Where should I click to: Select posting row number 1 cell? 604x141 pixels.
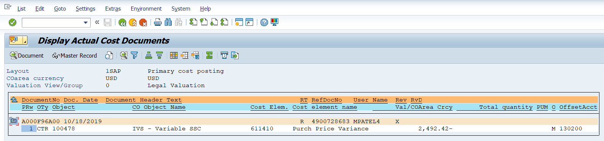coord(29,129)
